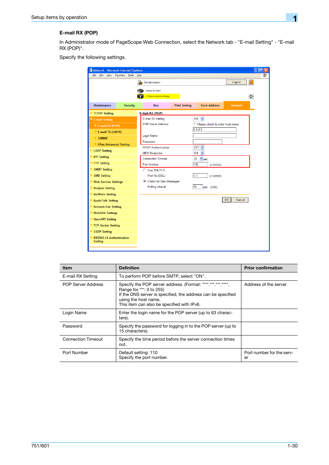Click the POP Server Address input field
This screenshot has height=465, width=329.
point(215,130)
